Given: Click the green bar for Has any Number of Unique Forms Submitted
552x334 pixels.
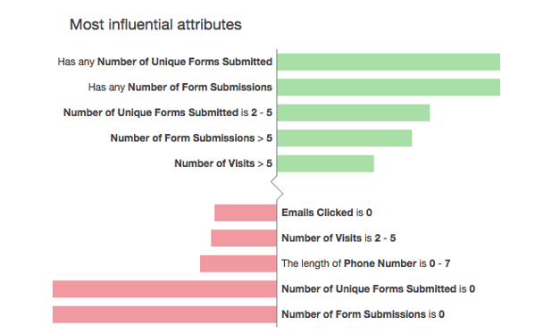Looking at the screenshot, I should [x=389, y=62].
